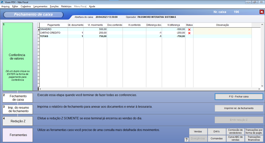Viewport: 265px width, 143px height.
Task: Open Comissão de vendedores tool
Action: [235, 131]
